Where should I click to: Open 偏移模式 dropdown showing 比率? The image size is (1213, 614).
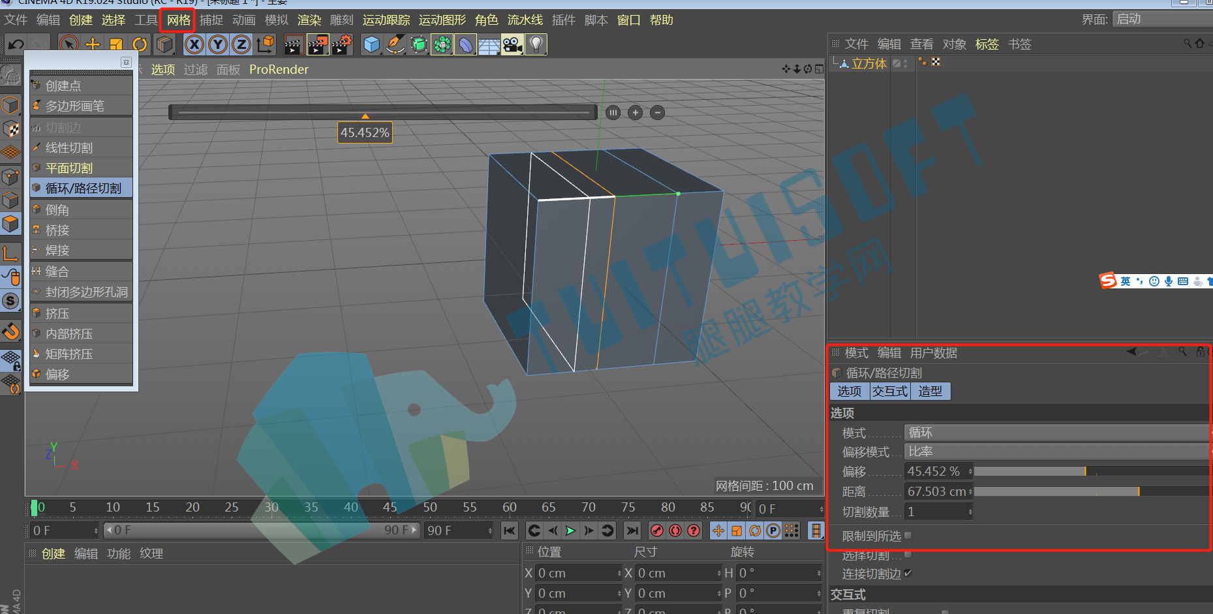(x=1056, y=452)
